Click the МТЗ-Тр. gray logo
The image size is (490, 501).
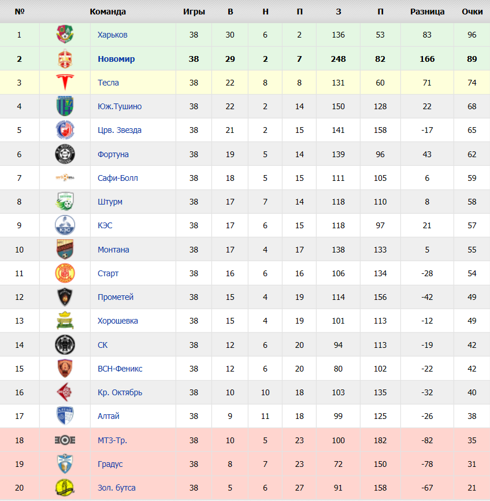pos(65,440)
